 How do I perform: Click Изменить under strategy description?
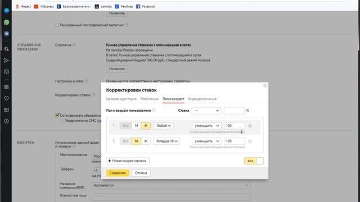click(x=117, y=69)
